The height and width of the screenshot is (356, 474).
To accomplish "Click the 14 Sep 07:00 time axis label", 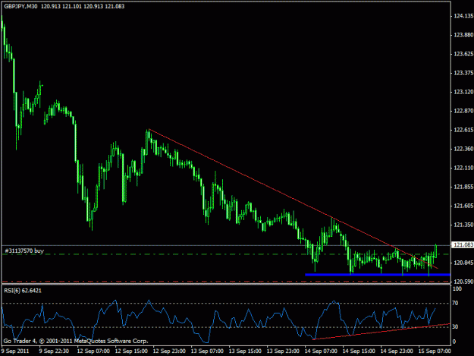I will [321, 351].
